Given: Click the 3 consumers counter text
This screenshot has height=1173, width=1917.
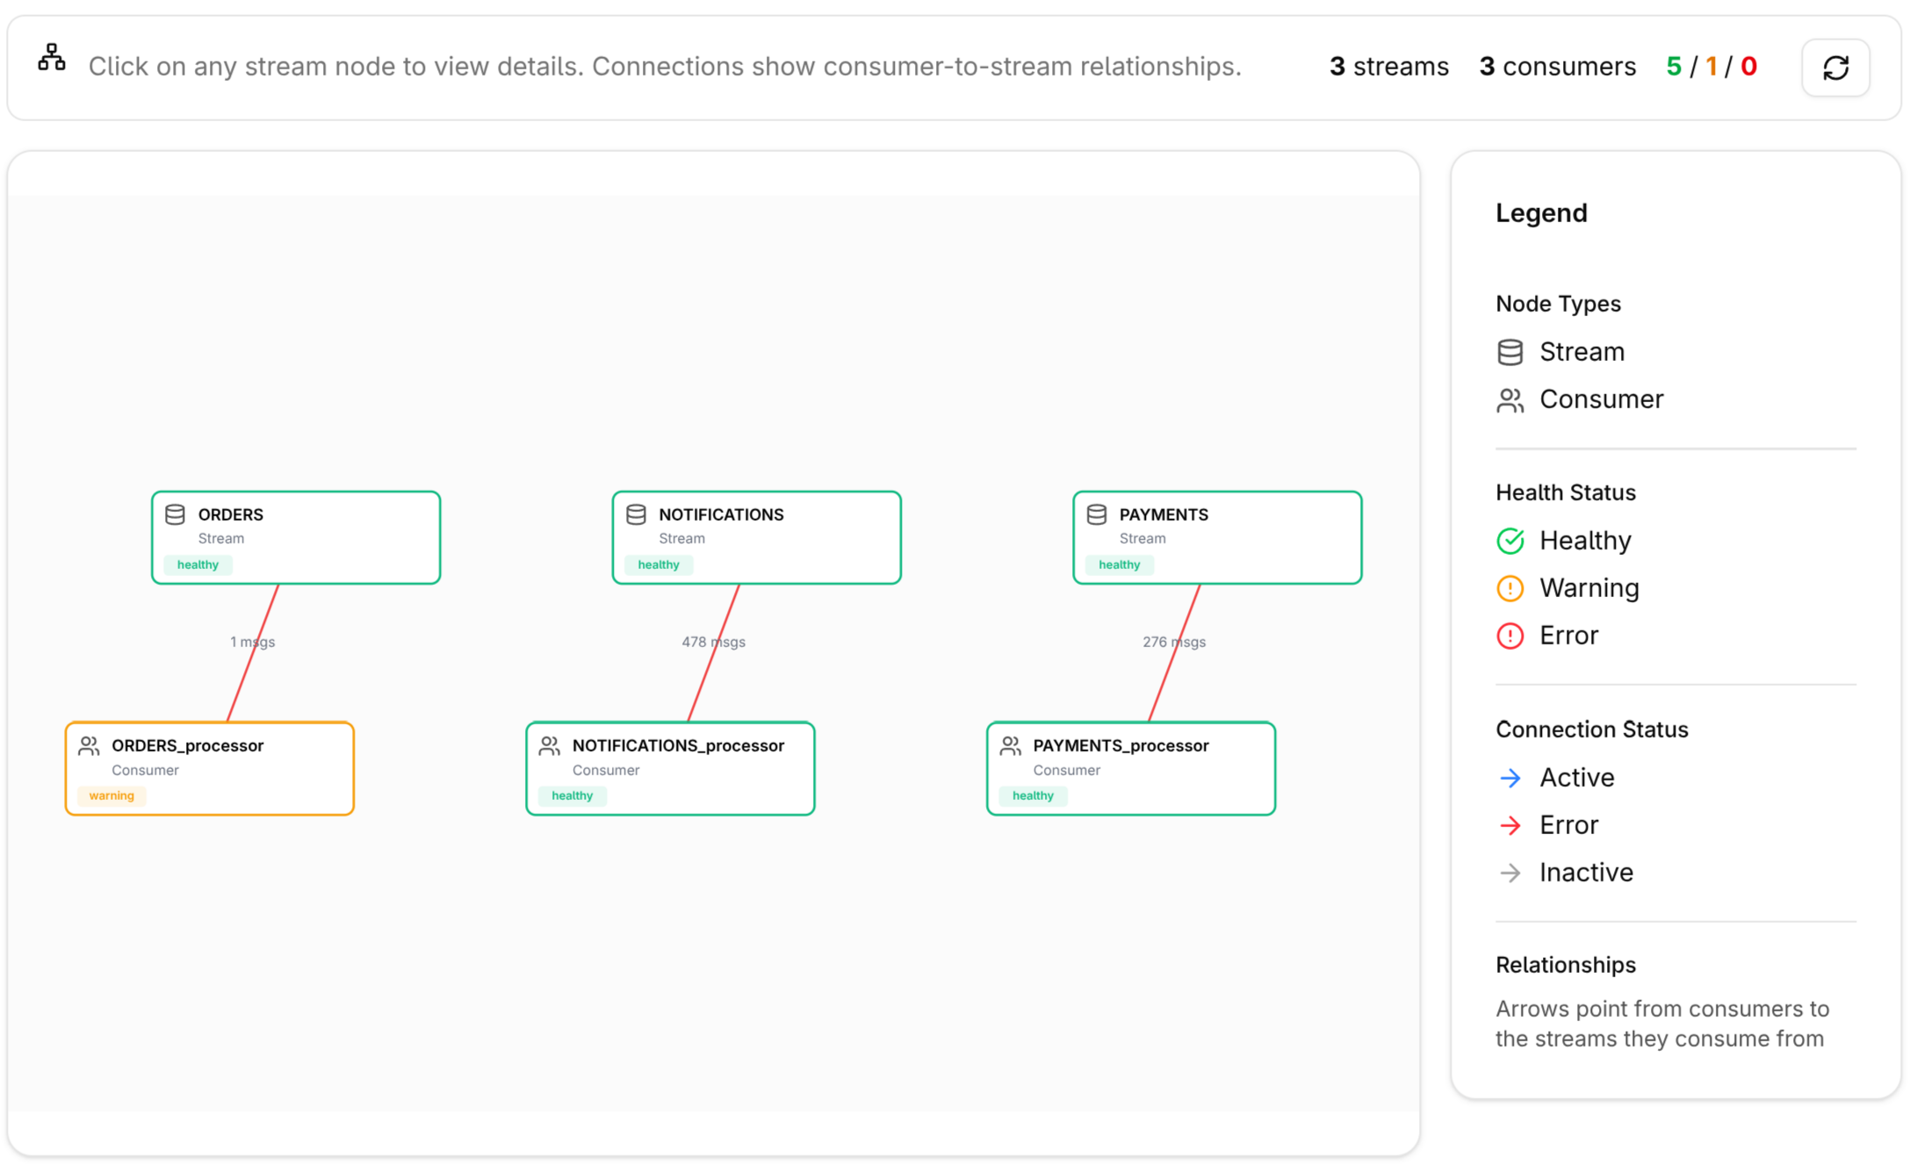Looking at the screenshot, I should [1557, 67].
